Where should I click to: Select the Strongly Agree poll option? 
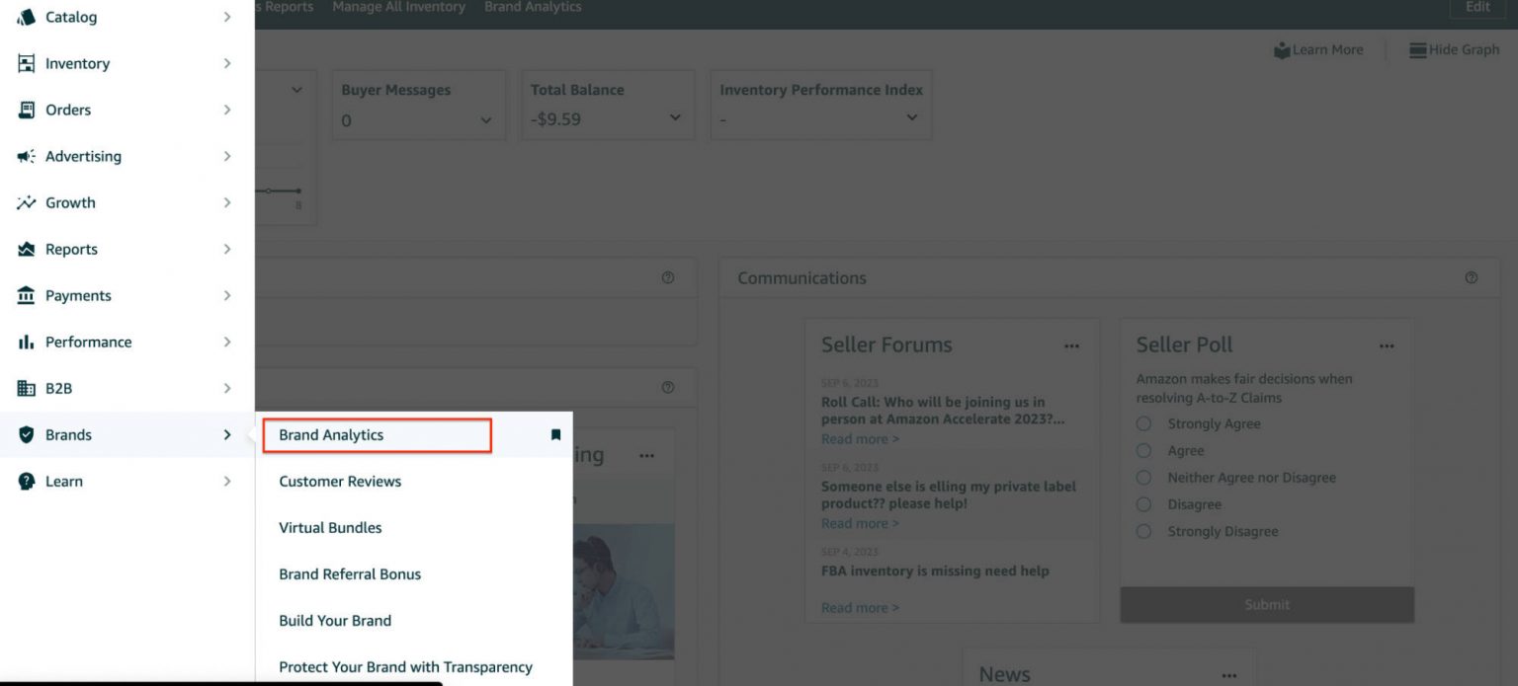coord(1143,422)
